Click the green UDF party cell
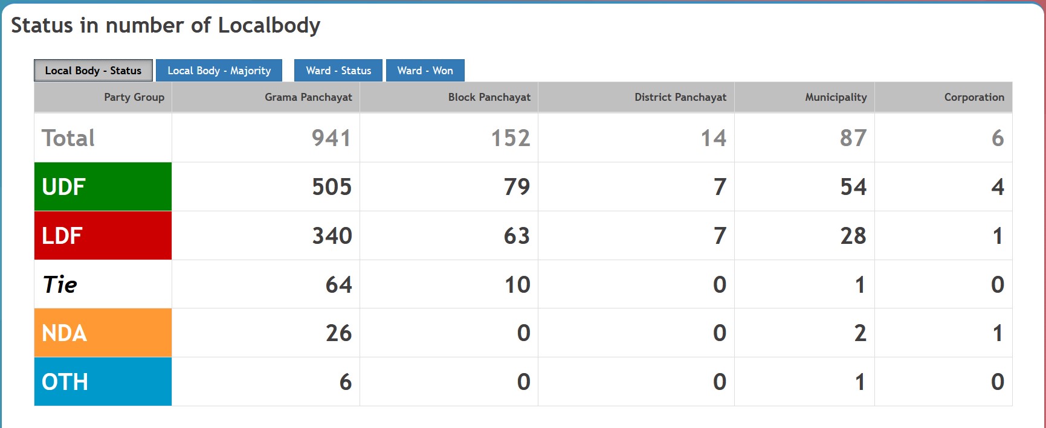1046x428 pixels. coord(103,187)
